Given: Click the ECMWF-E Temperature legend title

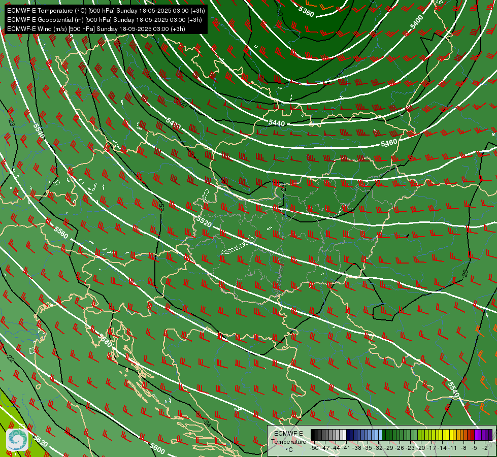Looking at the screenshot, I should 288,438.
